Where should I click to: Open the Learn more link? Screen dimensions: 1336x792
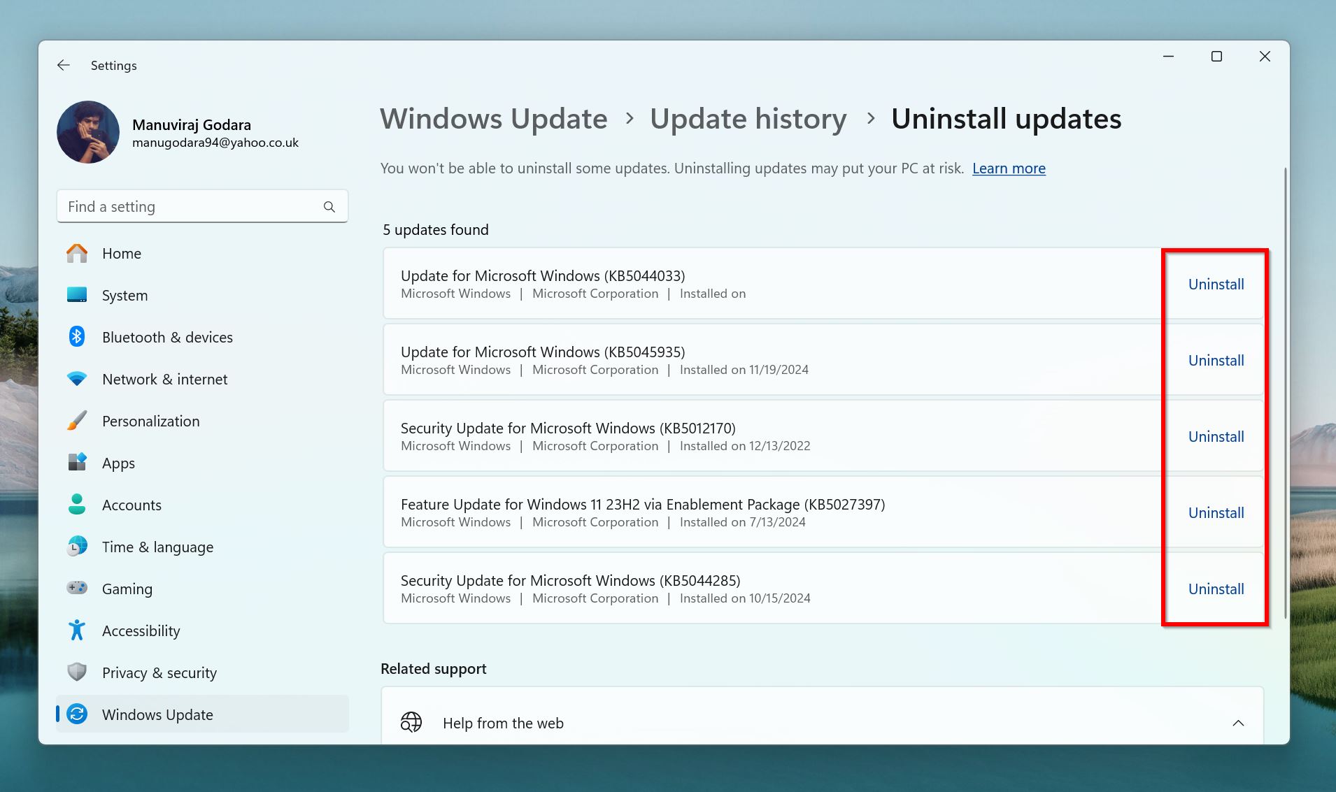pyautogui.click(x=1009, y=168)
